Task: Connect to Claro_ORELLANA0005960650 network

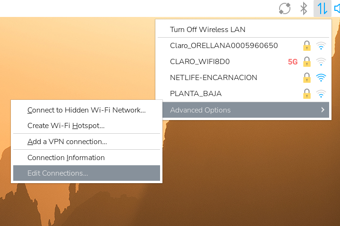Action: coord(243,46)
